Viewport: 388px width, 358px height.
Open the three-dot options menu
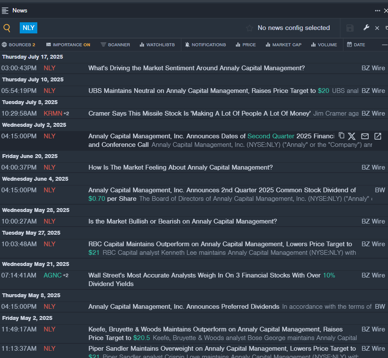tap(377, 11)
